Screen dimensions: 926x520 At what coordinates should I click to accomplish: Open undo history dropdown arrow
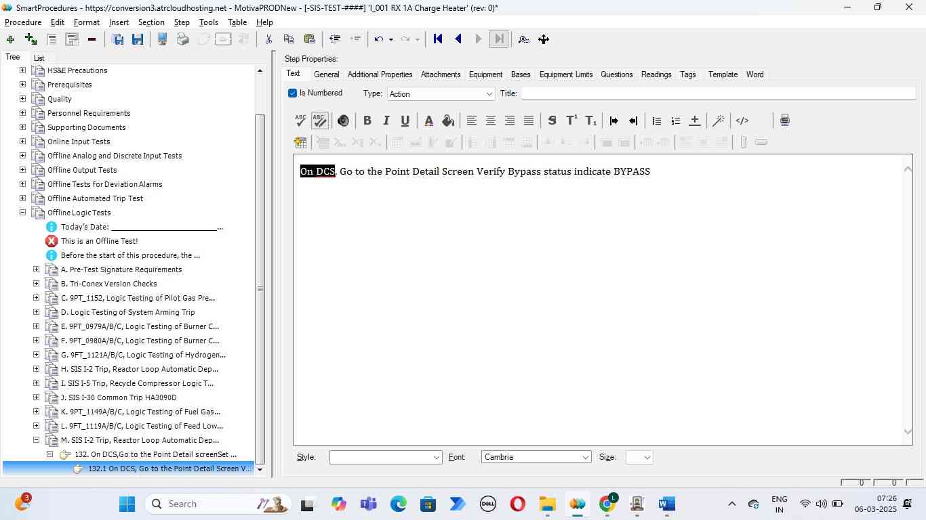[x=391, y=39]
